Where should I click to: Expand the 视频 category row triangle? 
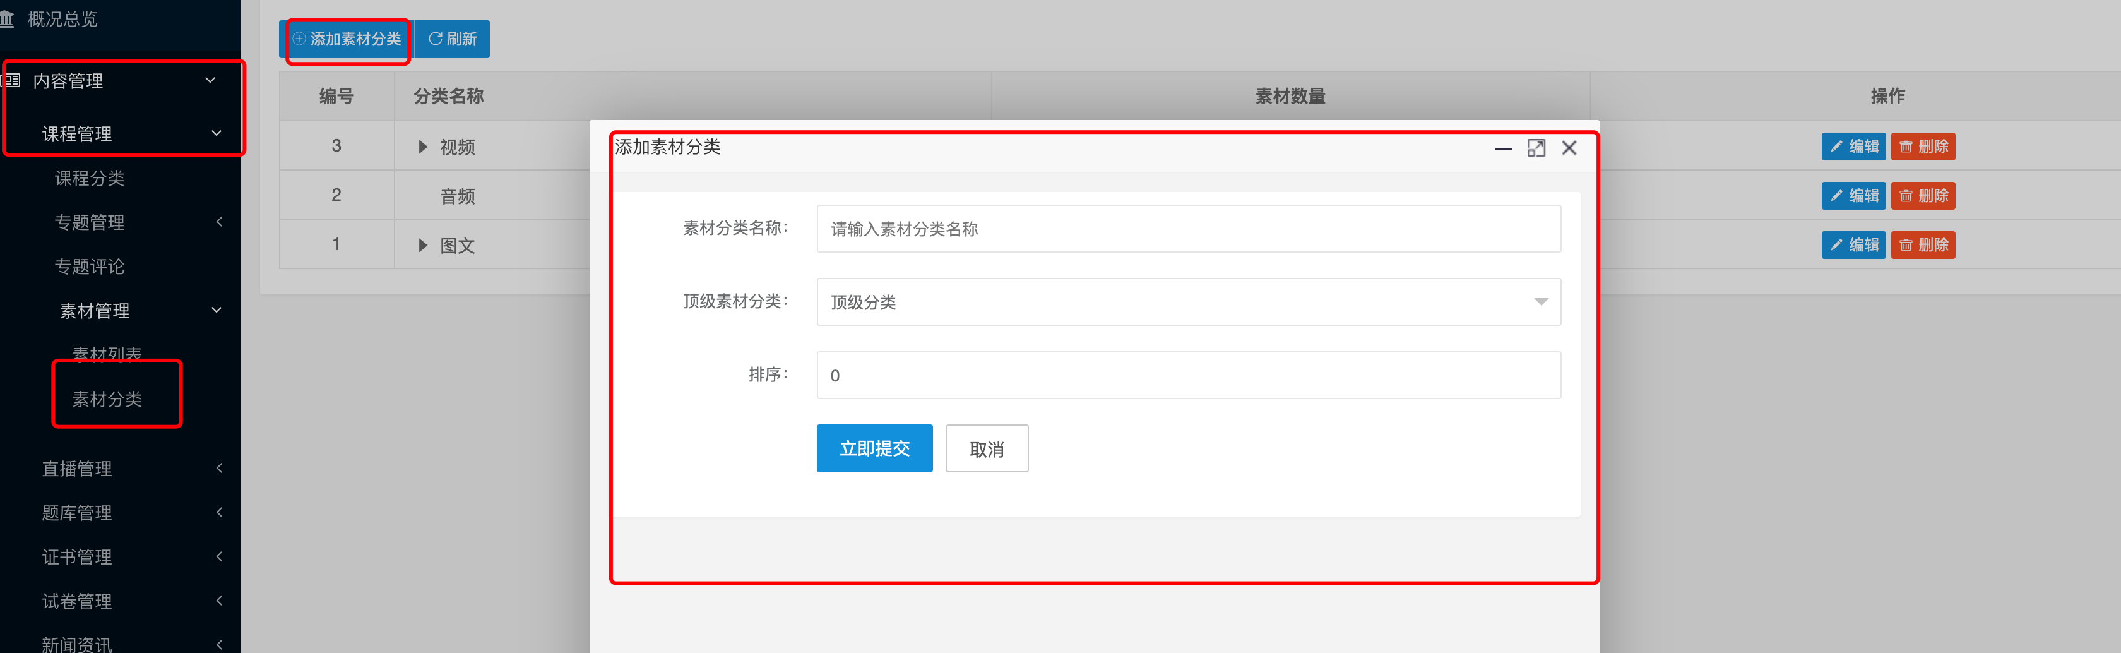[x=422, y=147]
